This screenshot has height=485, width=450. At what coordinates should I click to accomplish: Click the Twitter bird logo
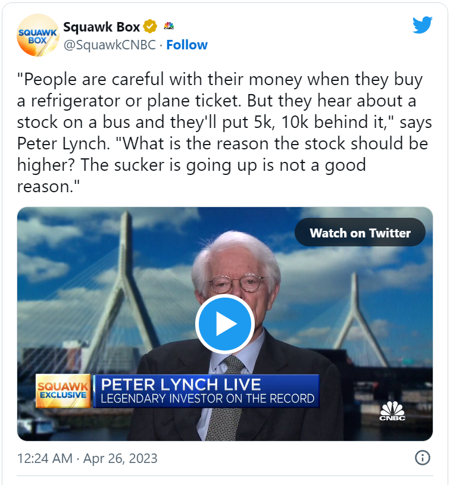[x=423, y=25]
